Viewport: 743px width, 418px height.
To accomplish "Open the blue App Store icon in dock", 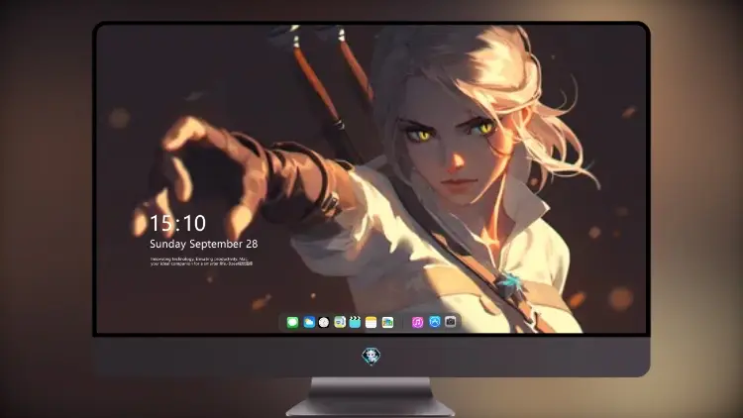I will tap(435, 322).
